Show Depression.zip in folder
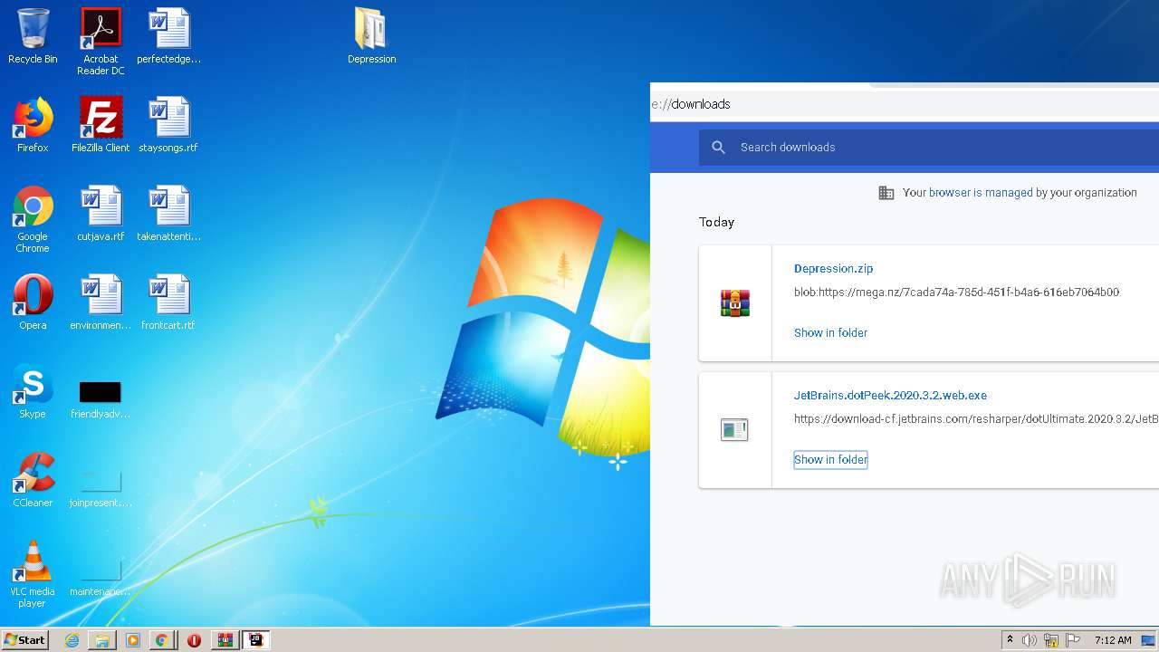 pyautogui.click(x=830, y=332)
